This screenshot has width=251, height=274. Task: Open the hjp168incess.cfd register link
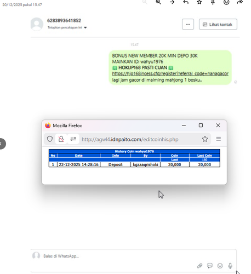170,73
